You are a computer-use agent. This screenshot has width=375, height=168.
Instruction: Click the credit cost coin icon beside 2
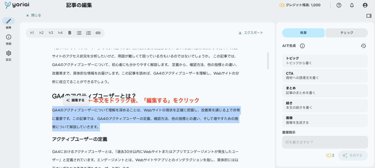point(329,155)
